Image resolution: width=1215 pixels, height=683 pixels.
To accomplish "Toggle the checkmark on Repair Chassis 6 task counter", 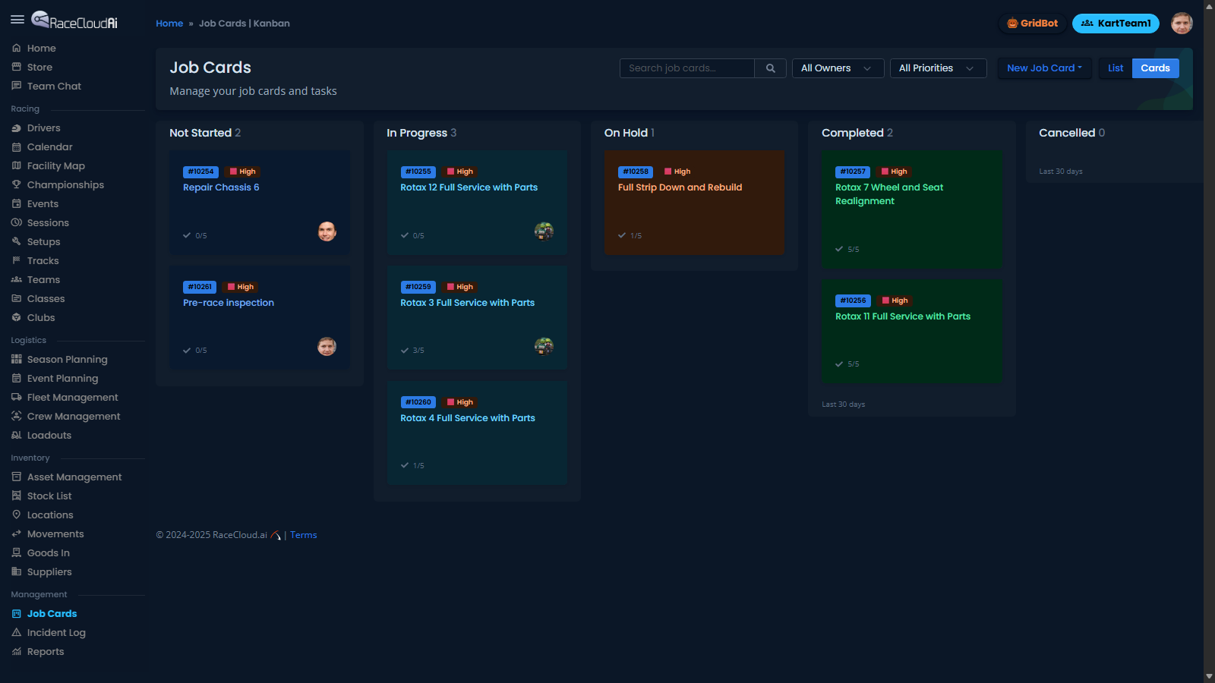I will (x=185, y=235).
